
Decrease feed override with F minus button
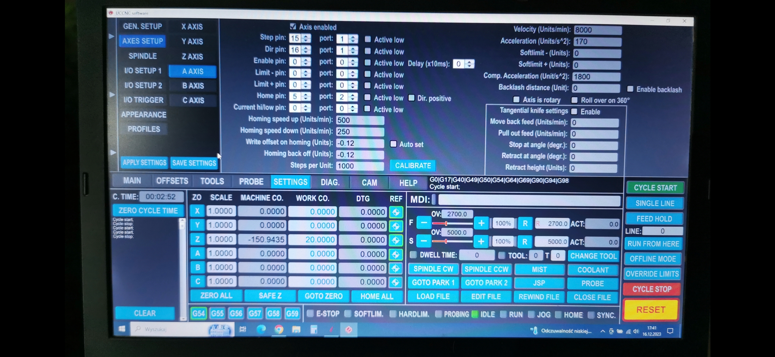[x=424, y=223]
